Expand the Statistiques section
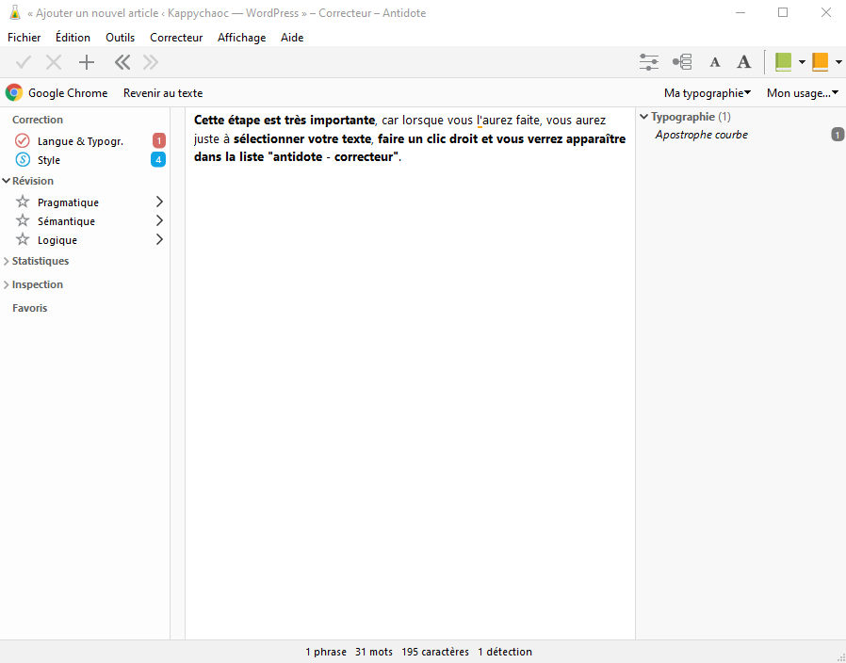846x663 pixels. click(x=40, y=261)
